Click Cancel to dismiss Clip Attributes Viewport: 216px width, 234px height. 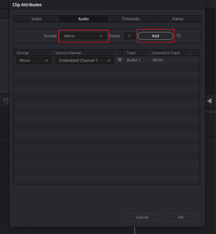[142, 217]
